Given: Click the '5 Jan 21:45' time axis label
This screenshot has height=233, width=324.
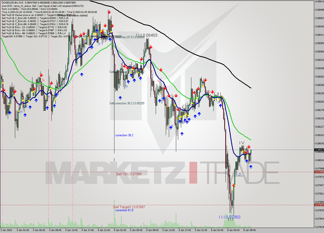Looking at the screenshot, I should tap(201, 230).
